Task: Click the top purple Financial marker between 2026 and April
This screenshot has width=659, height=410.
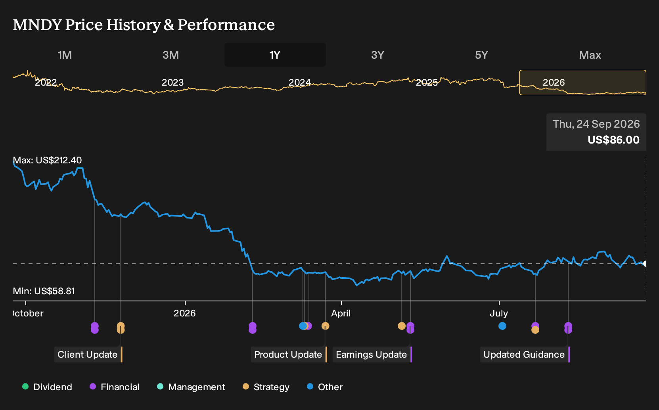Action: pyautogui.click(x=253, y=326)
